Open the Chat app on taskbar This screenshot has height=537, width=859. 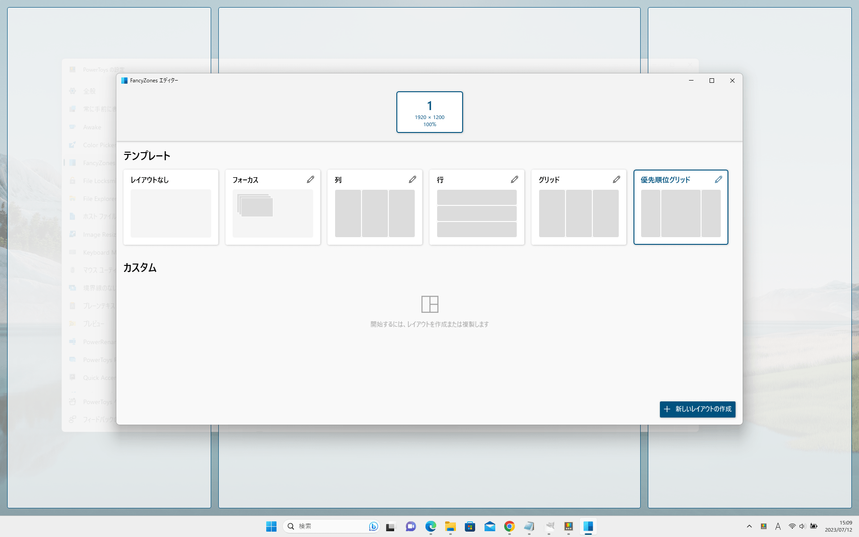(x=411, y=526)
